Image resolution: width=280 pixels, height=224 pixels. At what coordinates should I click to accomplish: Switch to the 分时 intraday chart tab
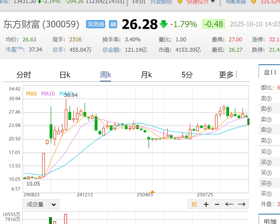[24, 75]
